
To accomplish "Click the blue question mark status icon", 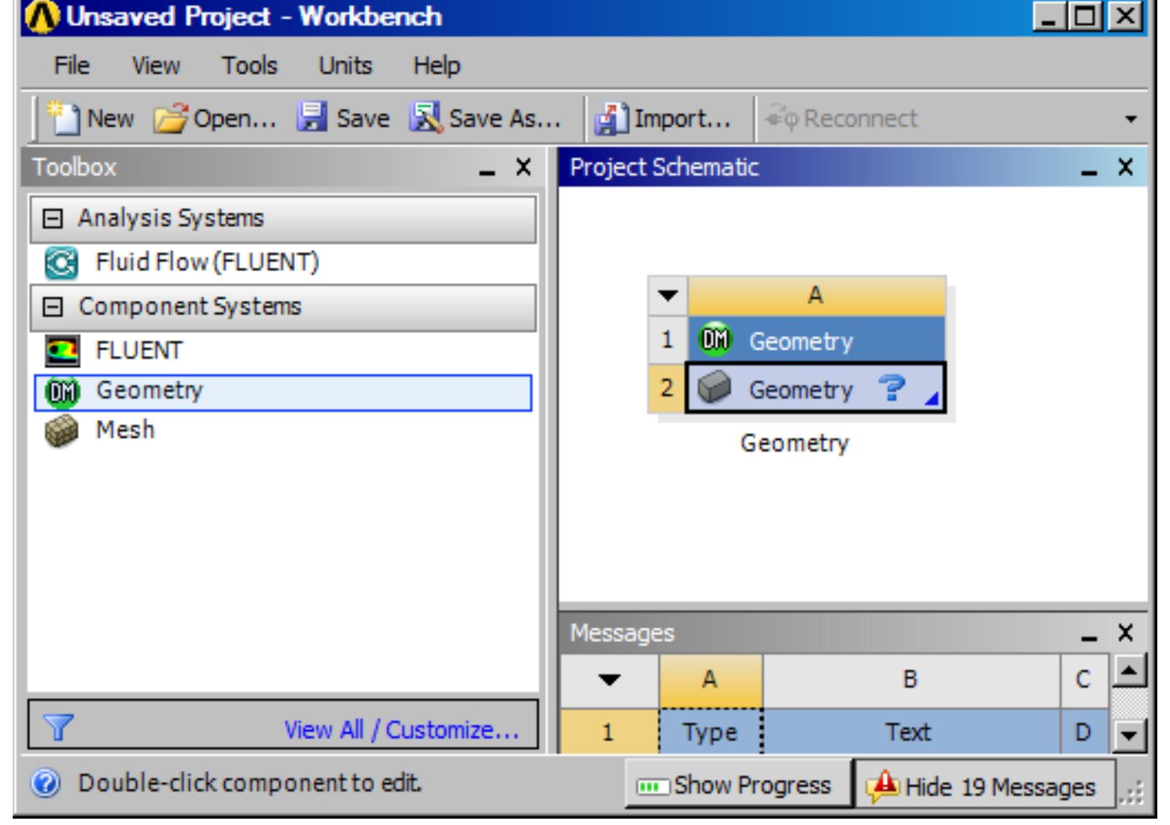I will click(x=892, y=388).
